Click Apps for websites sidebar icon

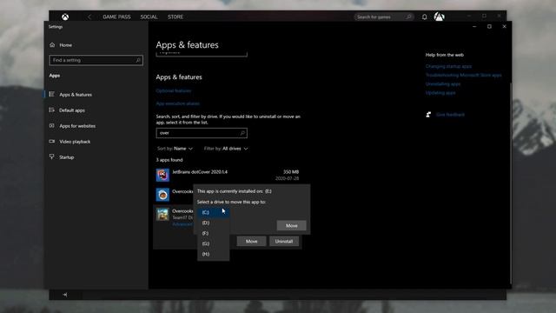coord(52,125)
